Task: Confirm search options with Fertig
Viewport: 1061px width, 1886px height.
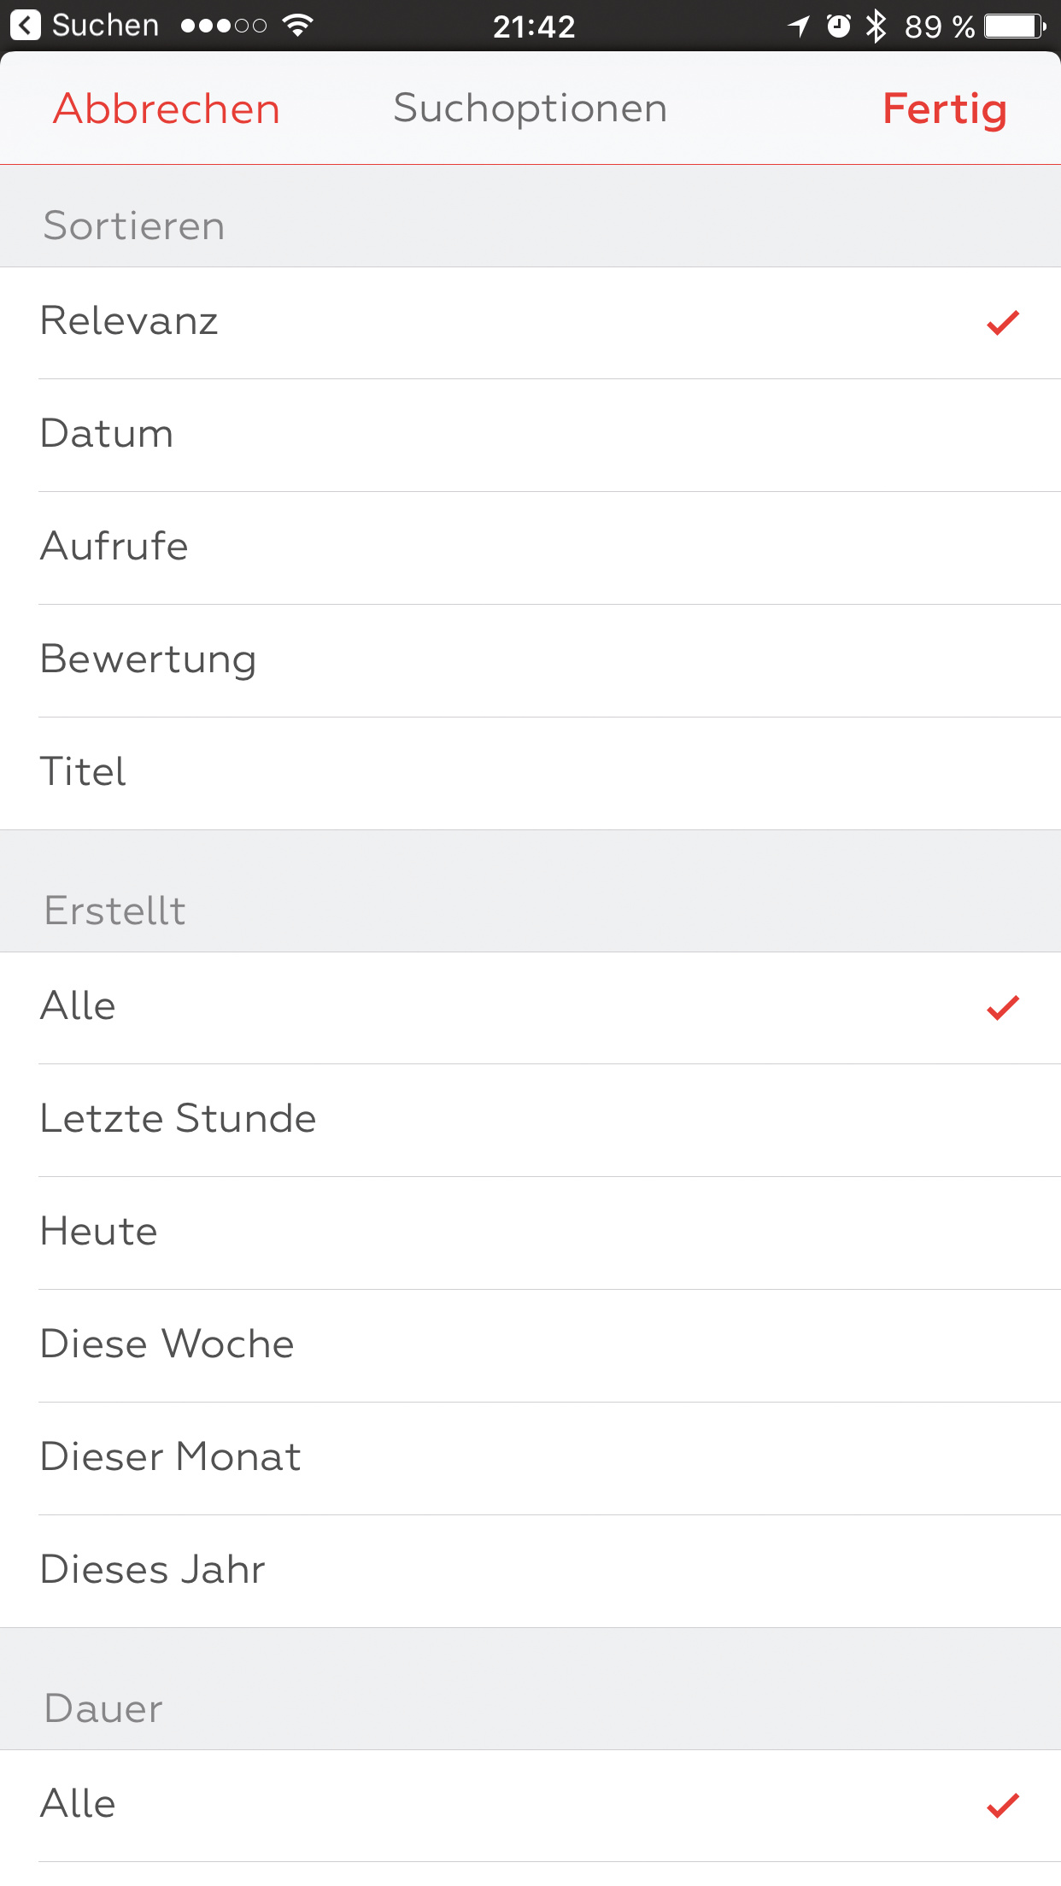Action: click(x=944, y=109)
